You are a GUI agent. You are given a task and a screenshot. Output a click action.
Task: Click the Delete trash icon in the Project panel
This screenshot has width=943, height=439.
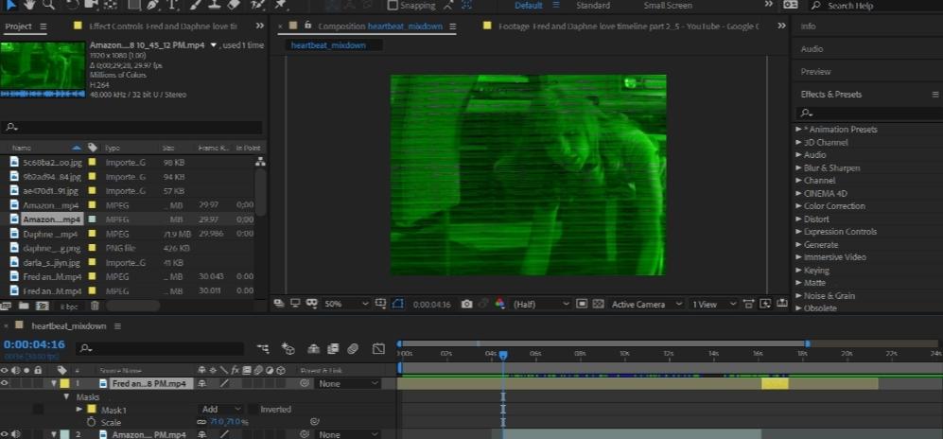[95, 306]
